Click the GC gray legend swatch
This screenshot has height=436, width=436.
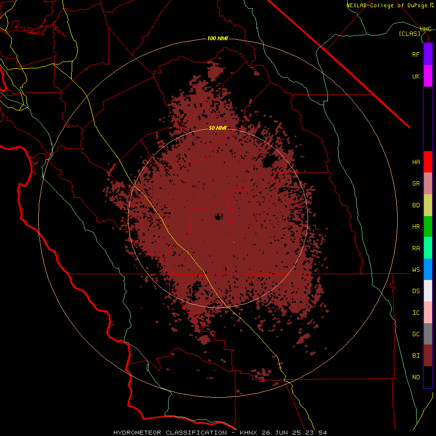[x=428, y=334]
